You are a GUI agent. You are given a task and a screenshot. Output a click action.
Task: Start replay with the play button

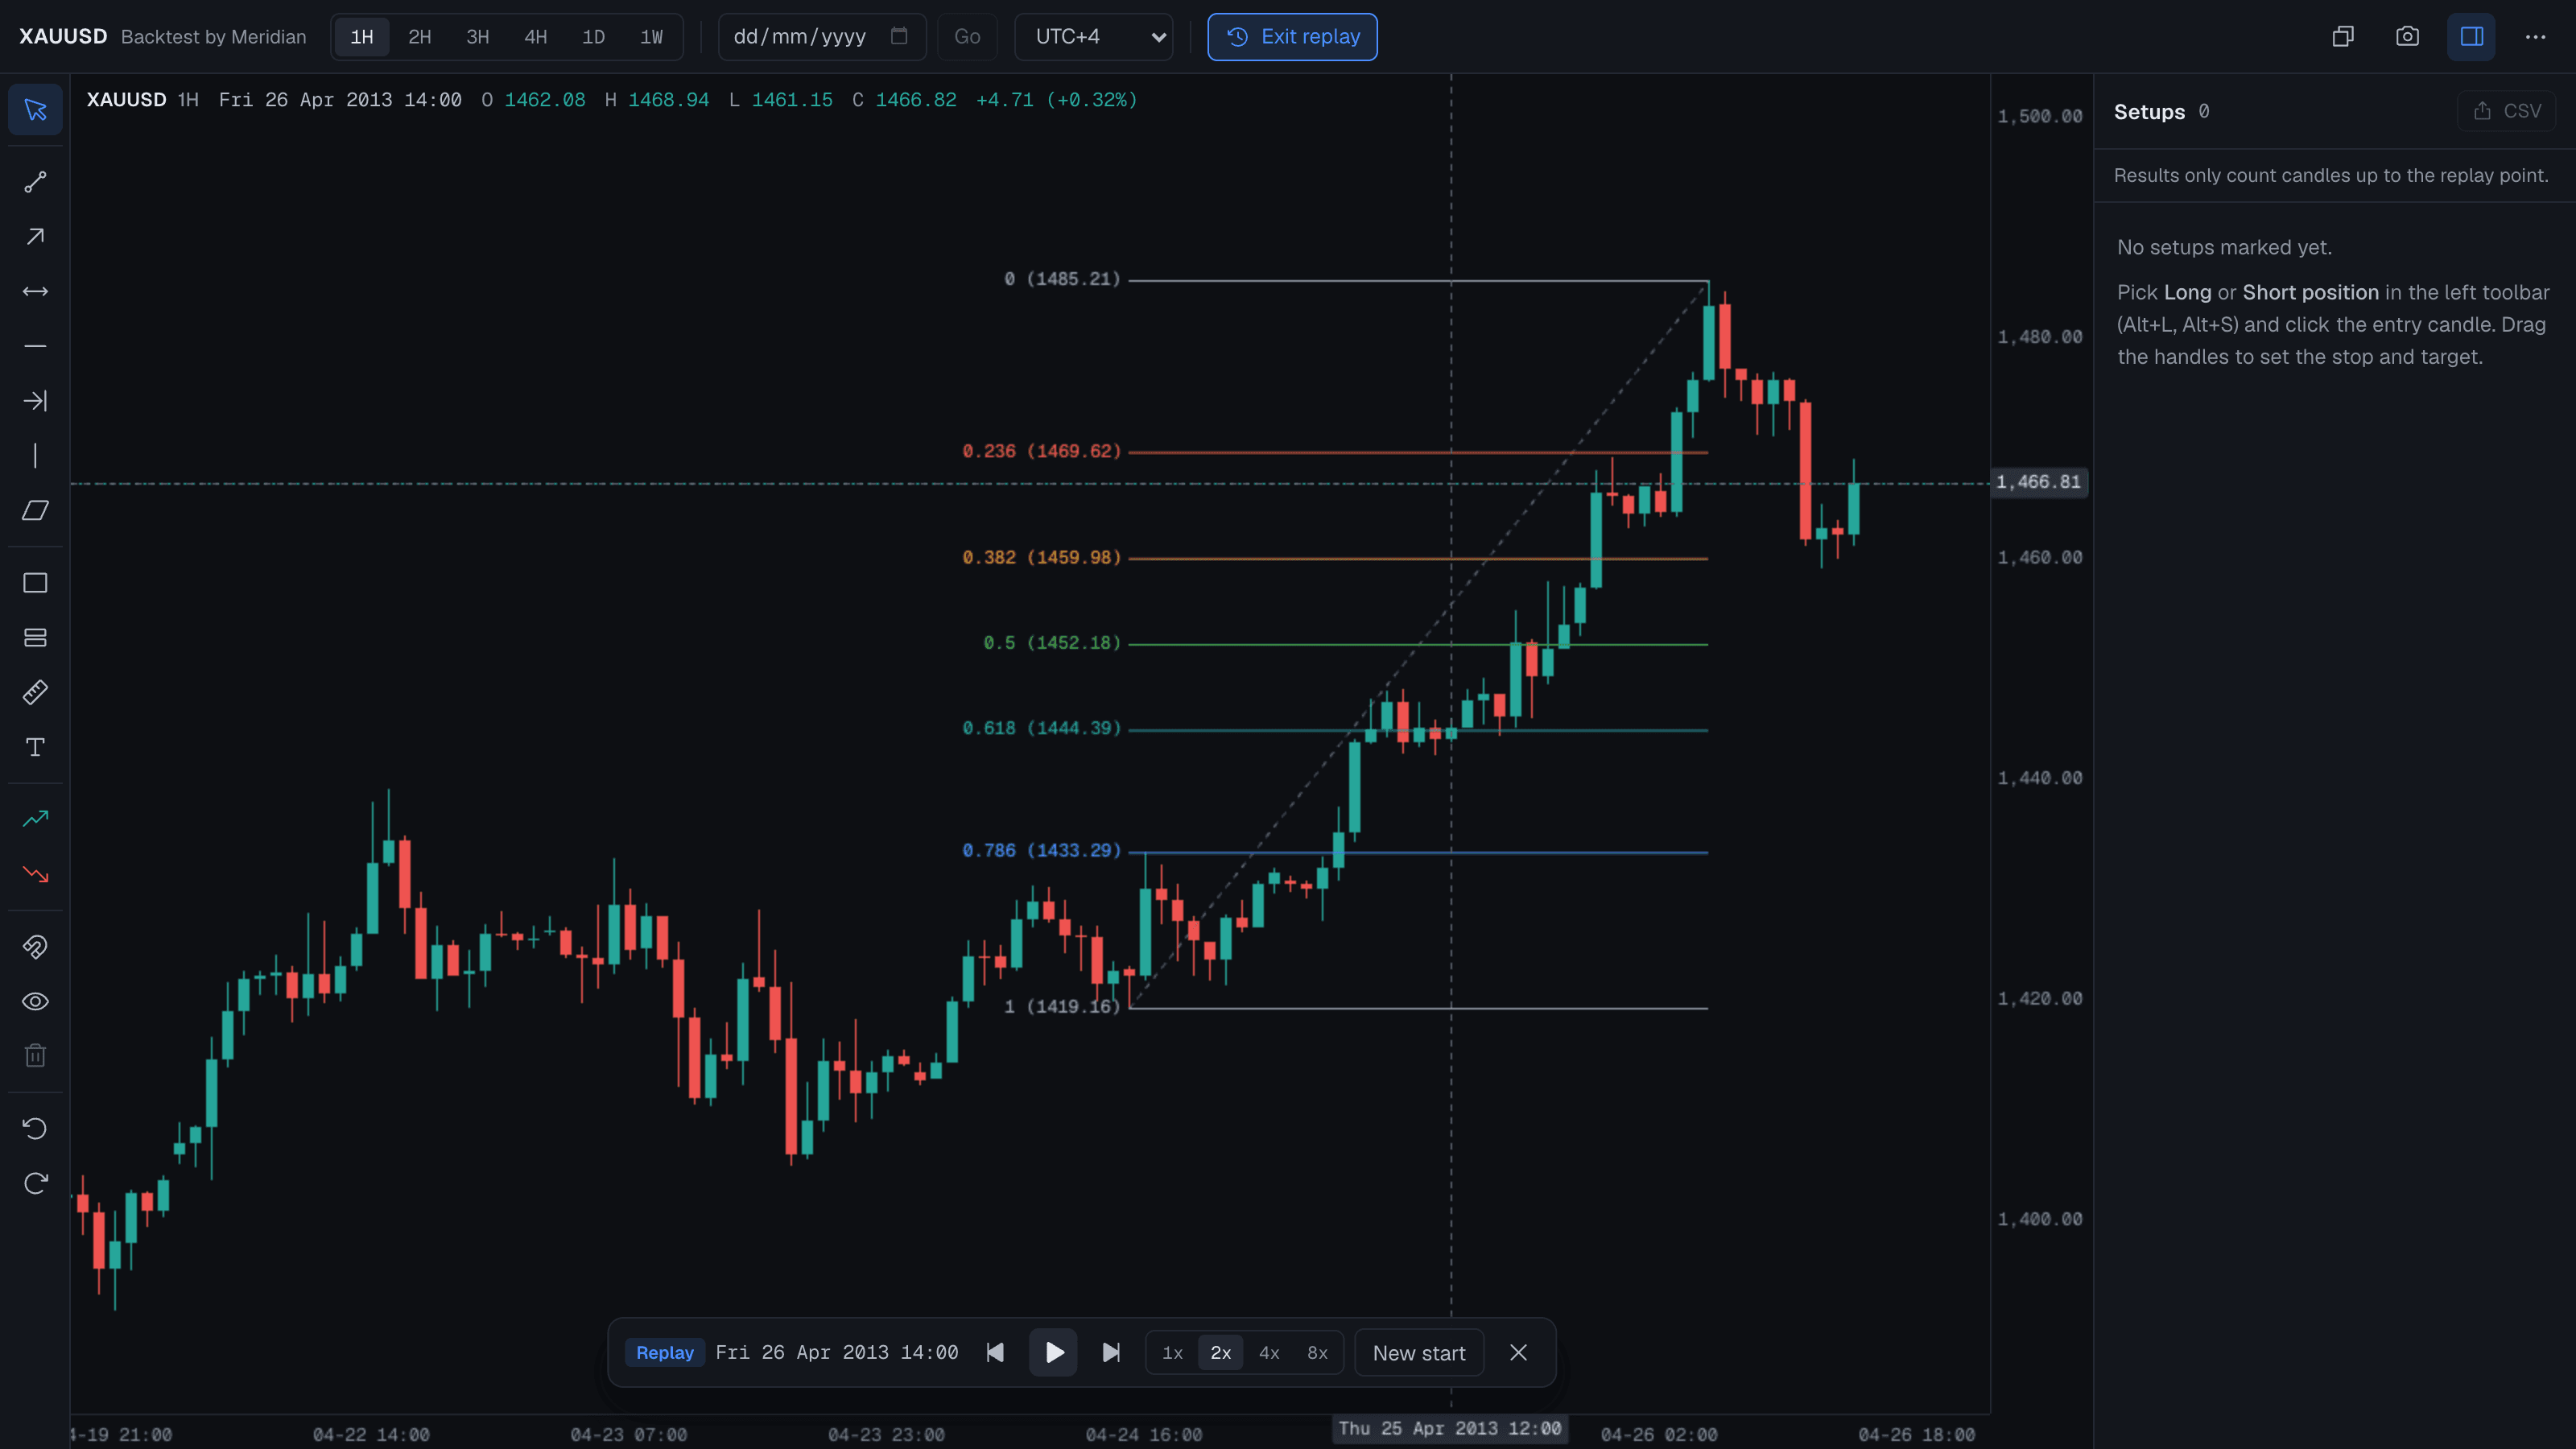1054,1353
